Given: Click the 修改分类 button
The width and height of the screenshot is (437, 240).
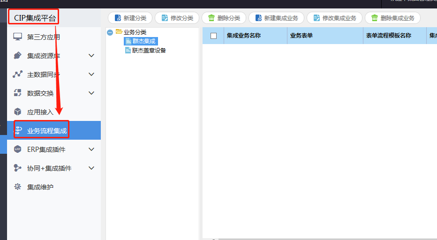Looking at the screenshot, I should (x=177, y=18).
